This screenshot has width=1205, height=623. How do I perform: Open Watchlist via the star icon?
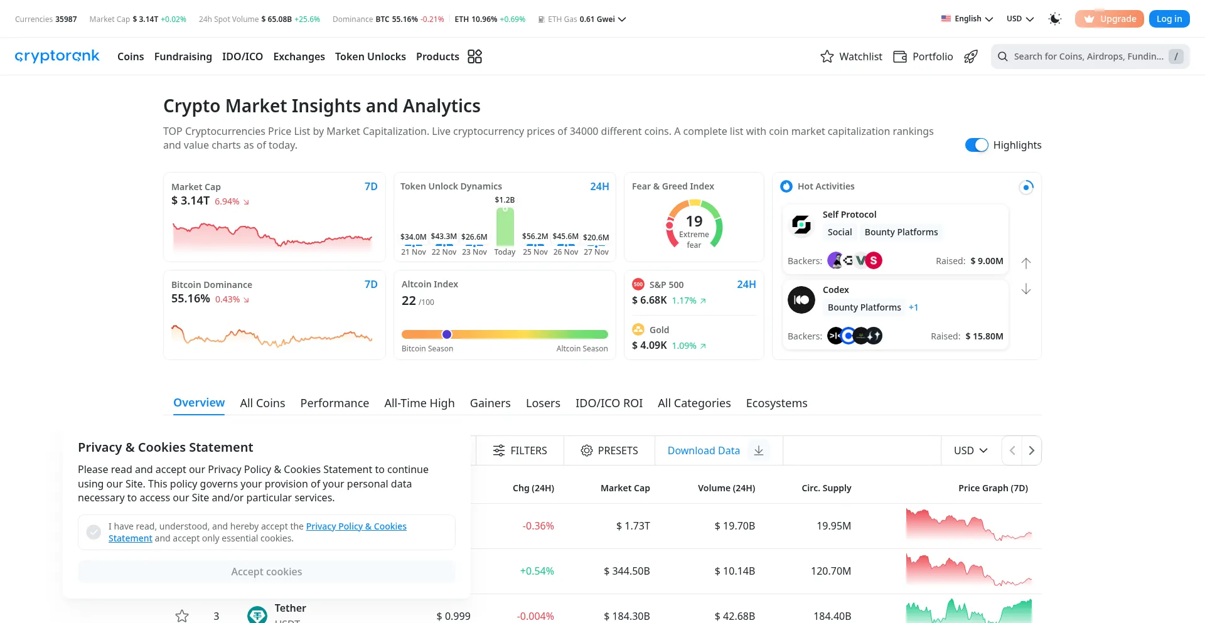827,56
